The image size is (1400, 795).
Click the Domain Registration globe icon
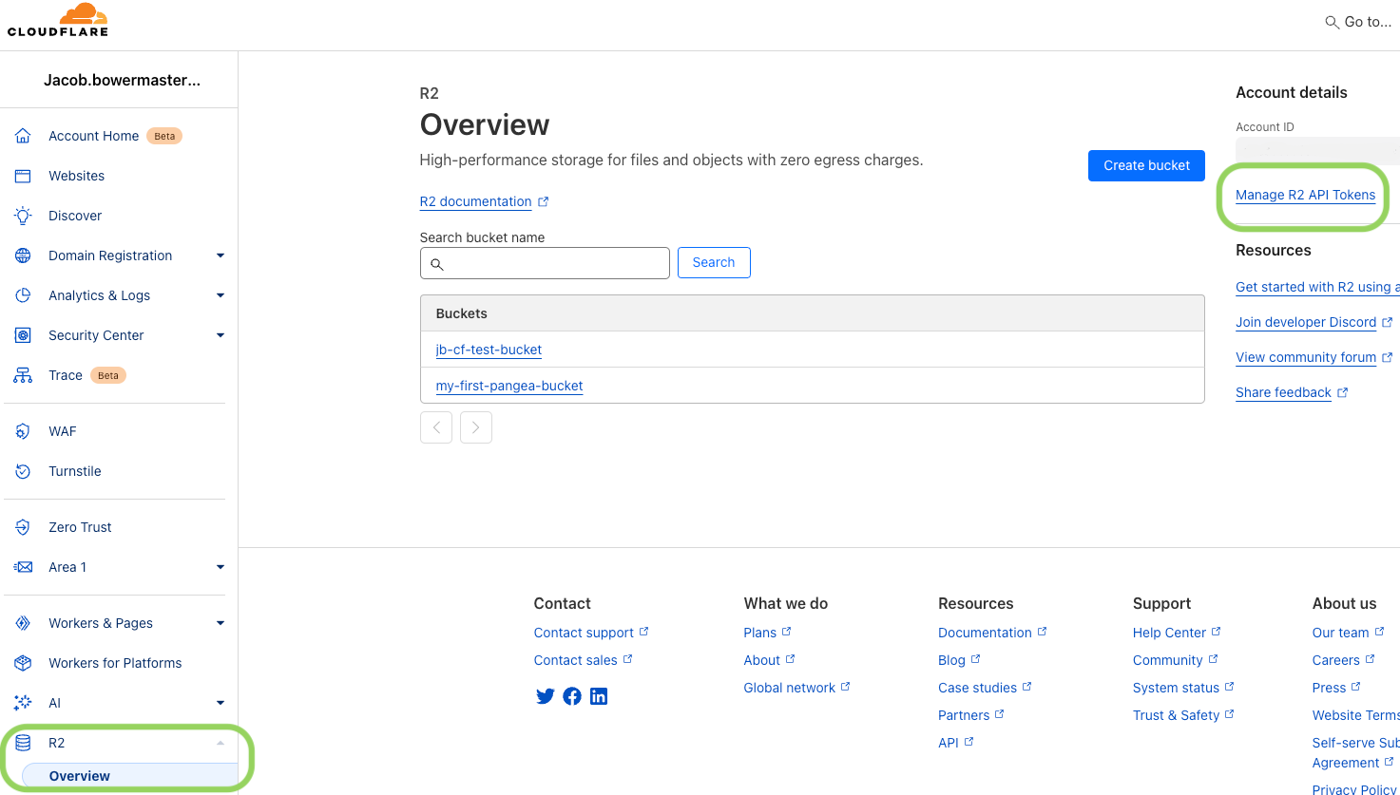point(23,256)
